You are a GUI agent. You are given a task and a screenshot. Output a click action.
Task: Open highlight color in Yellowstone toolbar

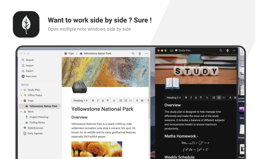pos(142,101)
